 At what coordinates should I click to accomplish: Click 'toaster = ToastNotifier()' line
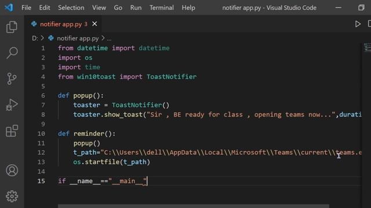click(121, 105)
